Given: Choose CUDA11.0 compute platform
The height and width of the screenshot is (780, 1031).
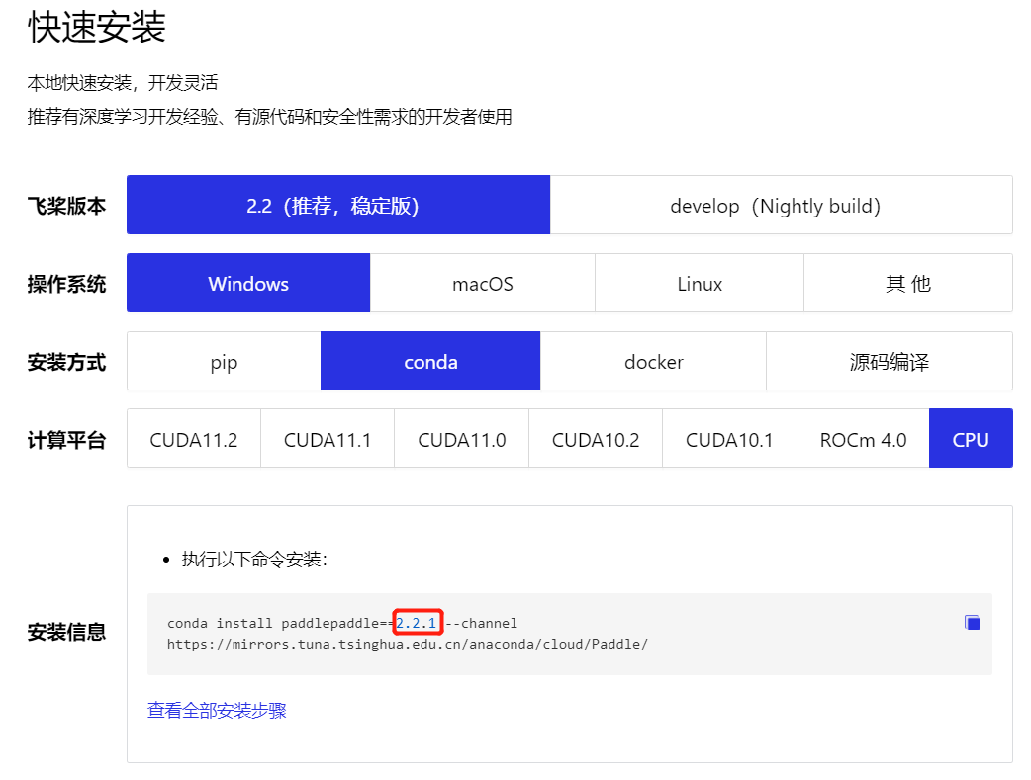Looking at the screenshot, I should [x=461, y=438].
